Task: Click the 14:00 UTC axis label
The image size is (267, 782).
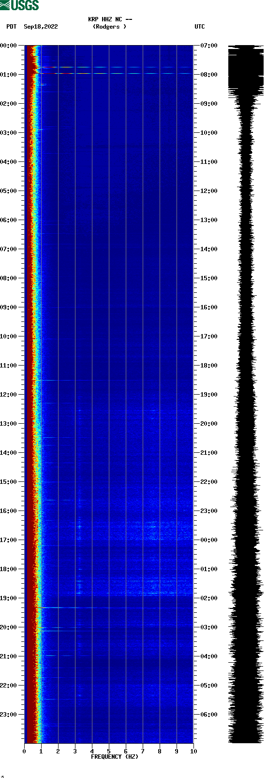Action: point(209,249)
